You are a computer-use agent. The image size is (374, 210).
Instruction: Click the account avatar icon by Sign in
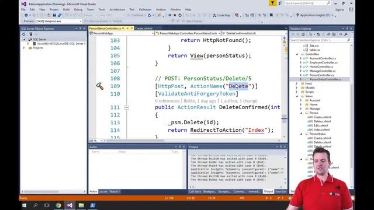pyautogui.click(x=351, y=9)
